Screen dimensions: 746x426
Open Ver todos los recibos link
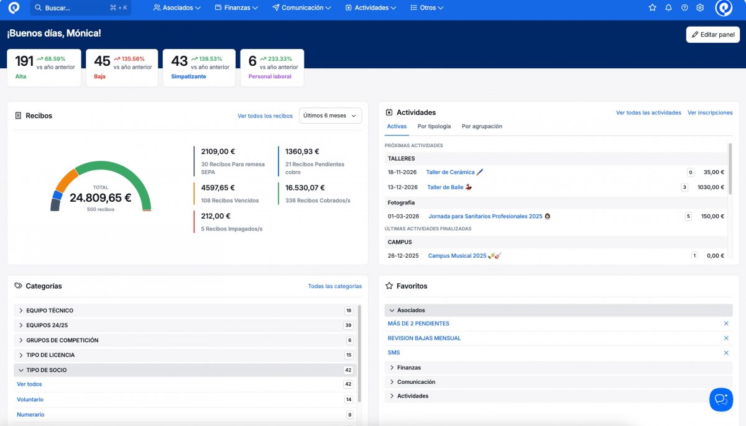pos(265,116)
